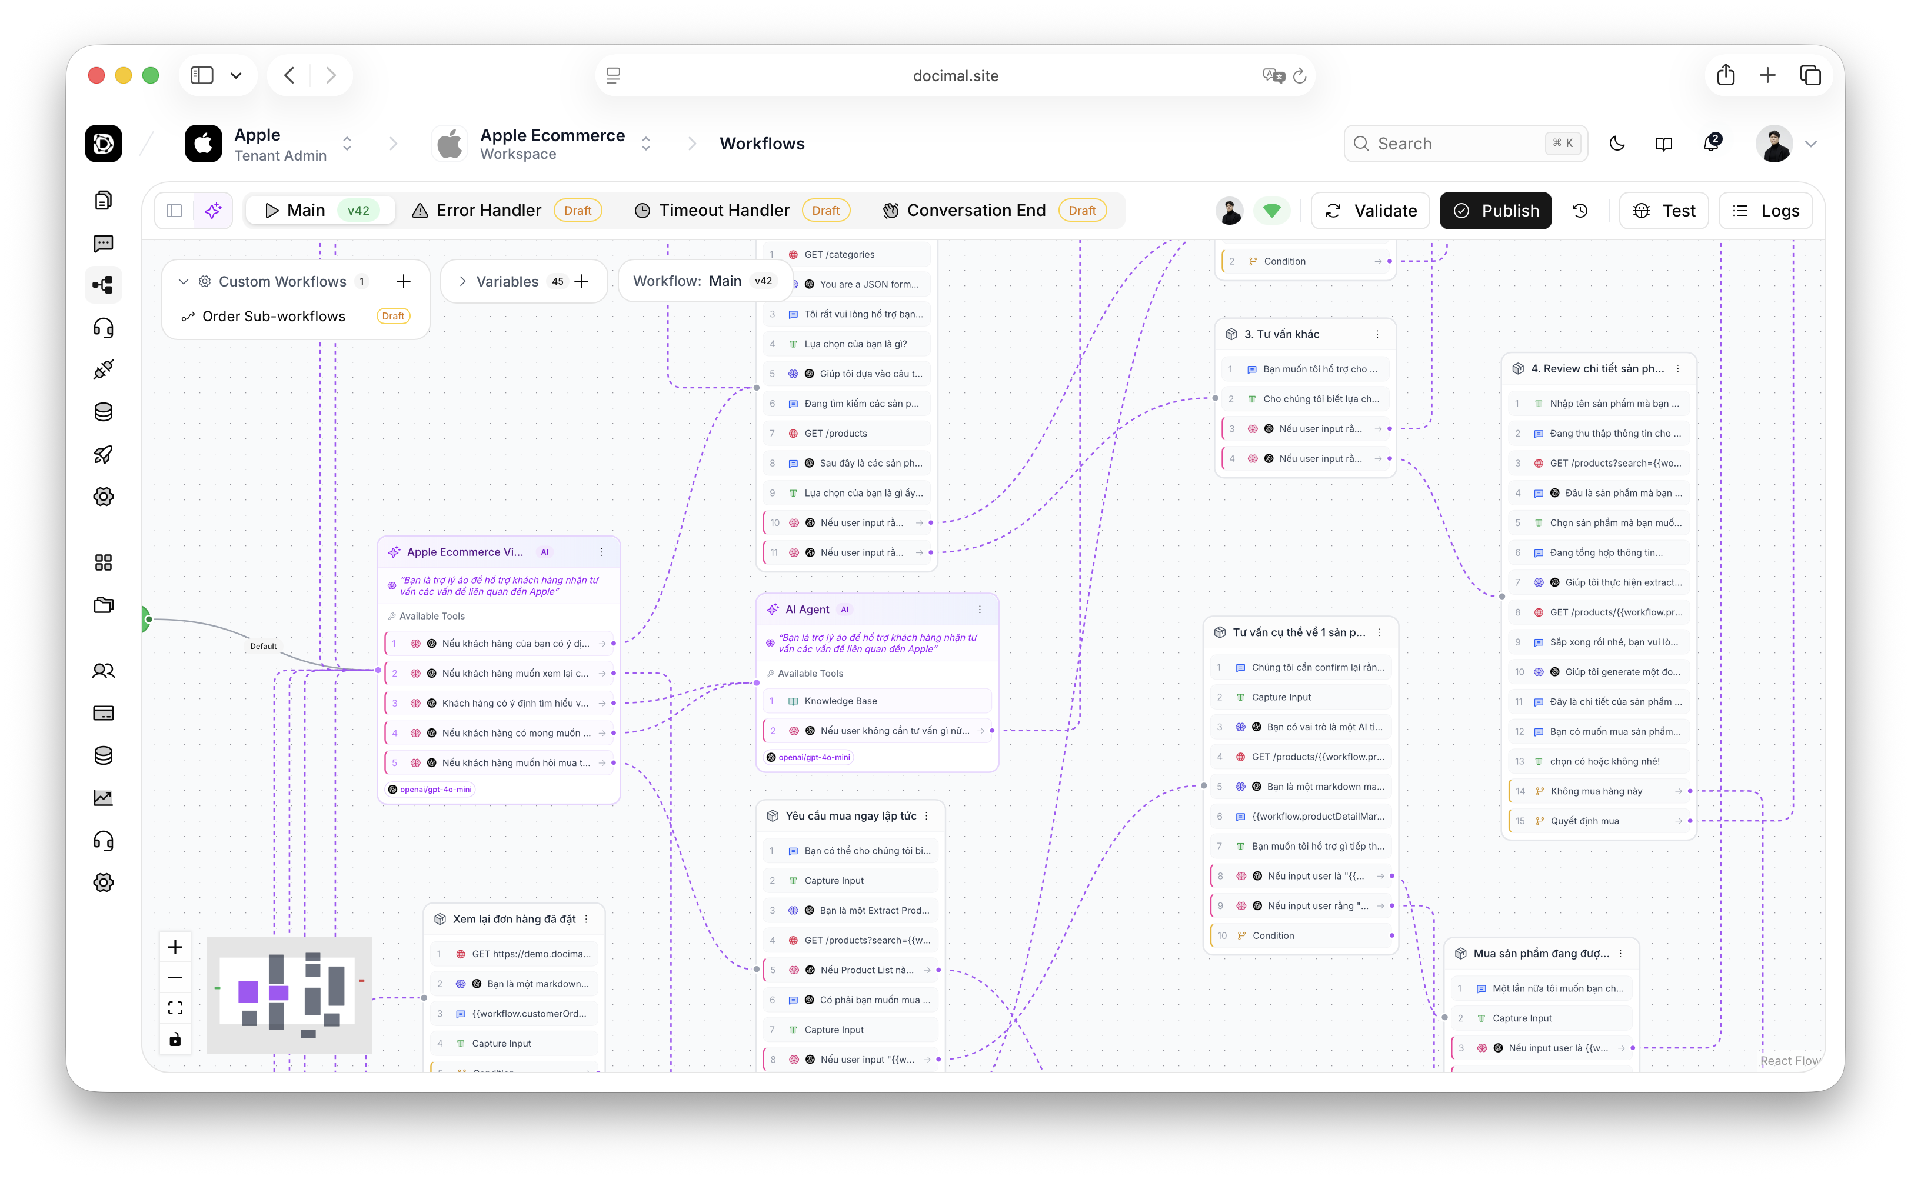Open the Apple tenant switcher dropdown

click(347, 144)
